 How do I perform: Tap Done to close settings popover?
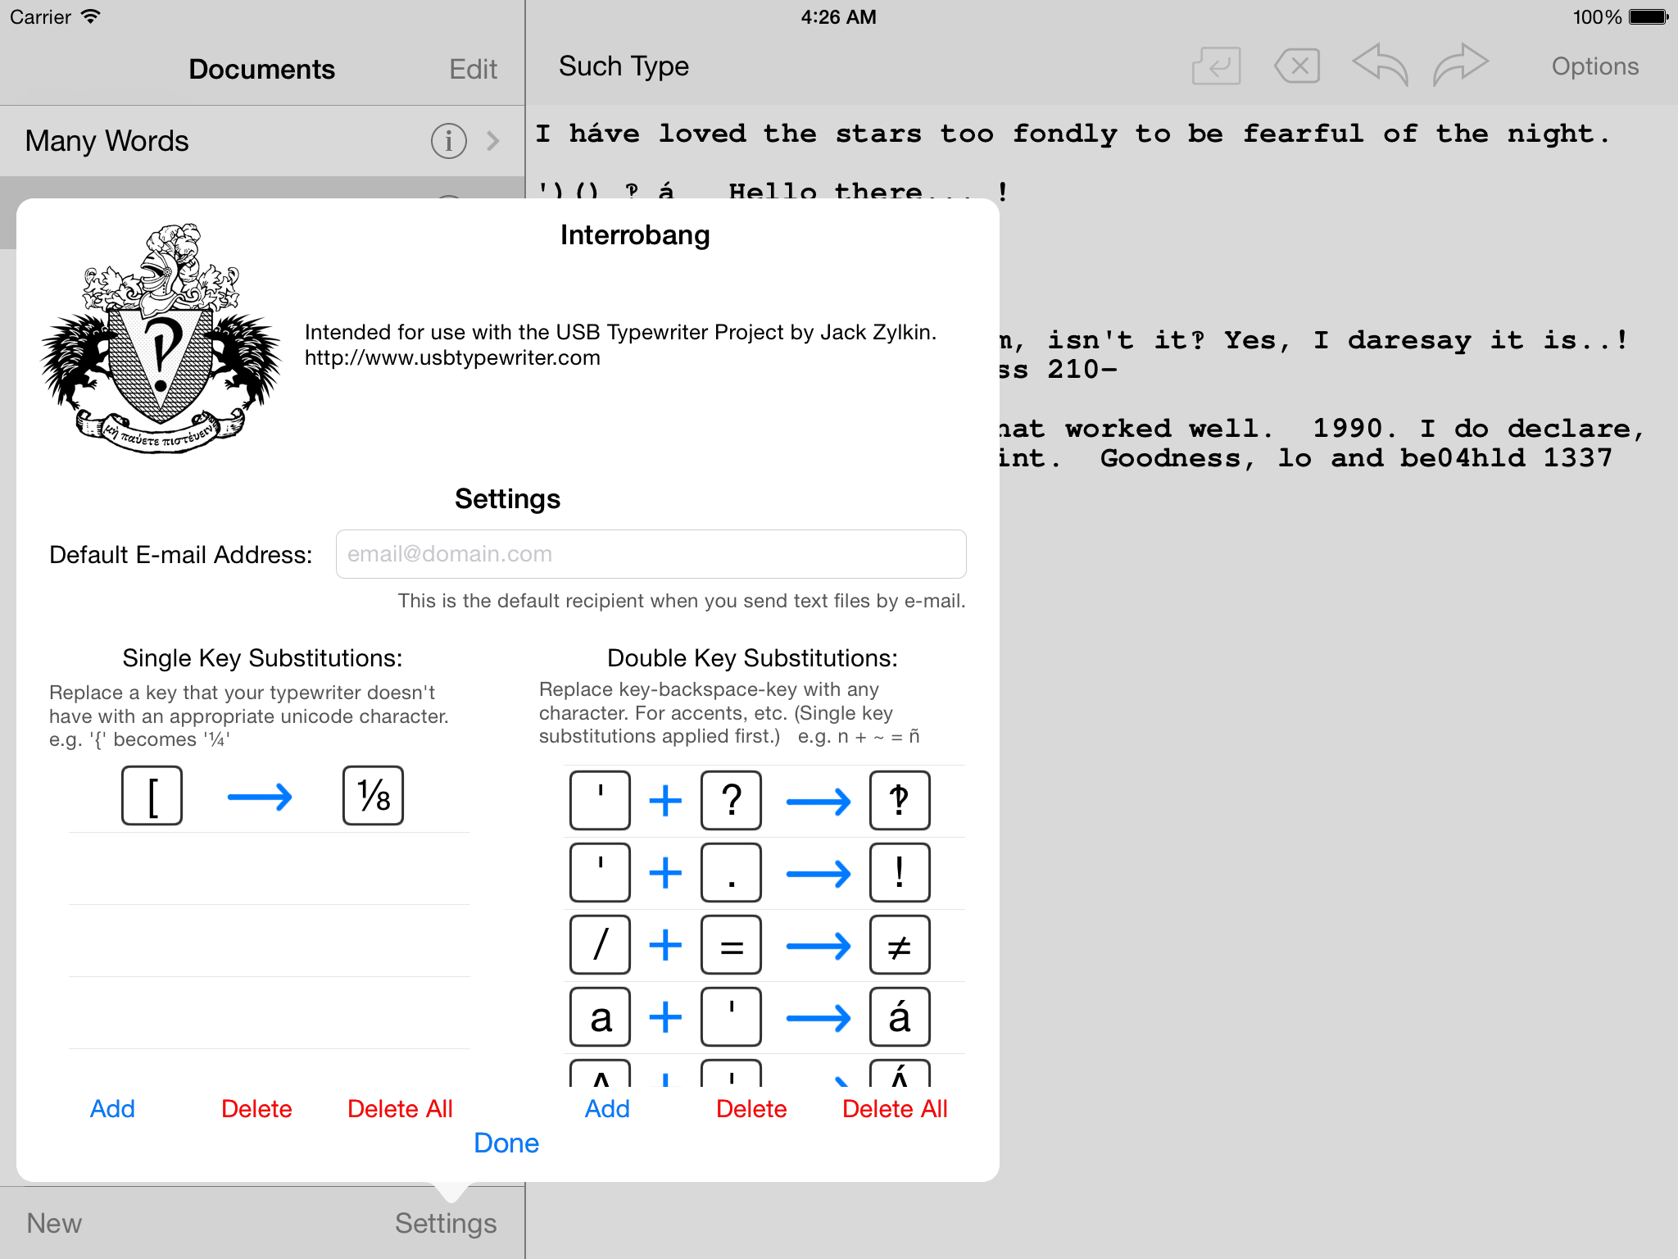point(506,1143)
